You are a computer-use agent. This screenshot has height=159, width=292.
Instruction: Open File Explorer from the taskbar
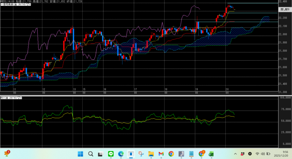pyautogui.click(x=151, y=154)
